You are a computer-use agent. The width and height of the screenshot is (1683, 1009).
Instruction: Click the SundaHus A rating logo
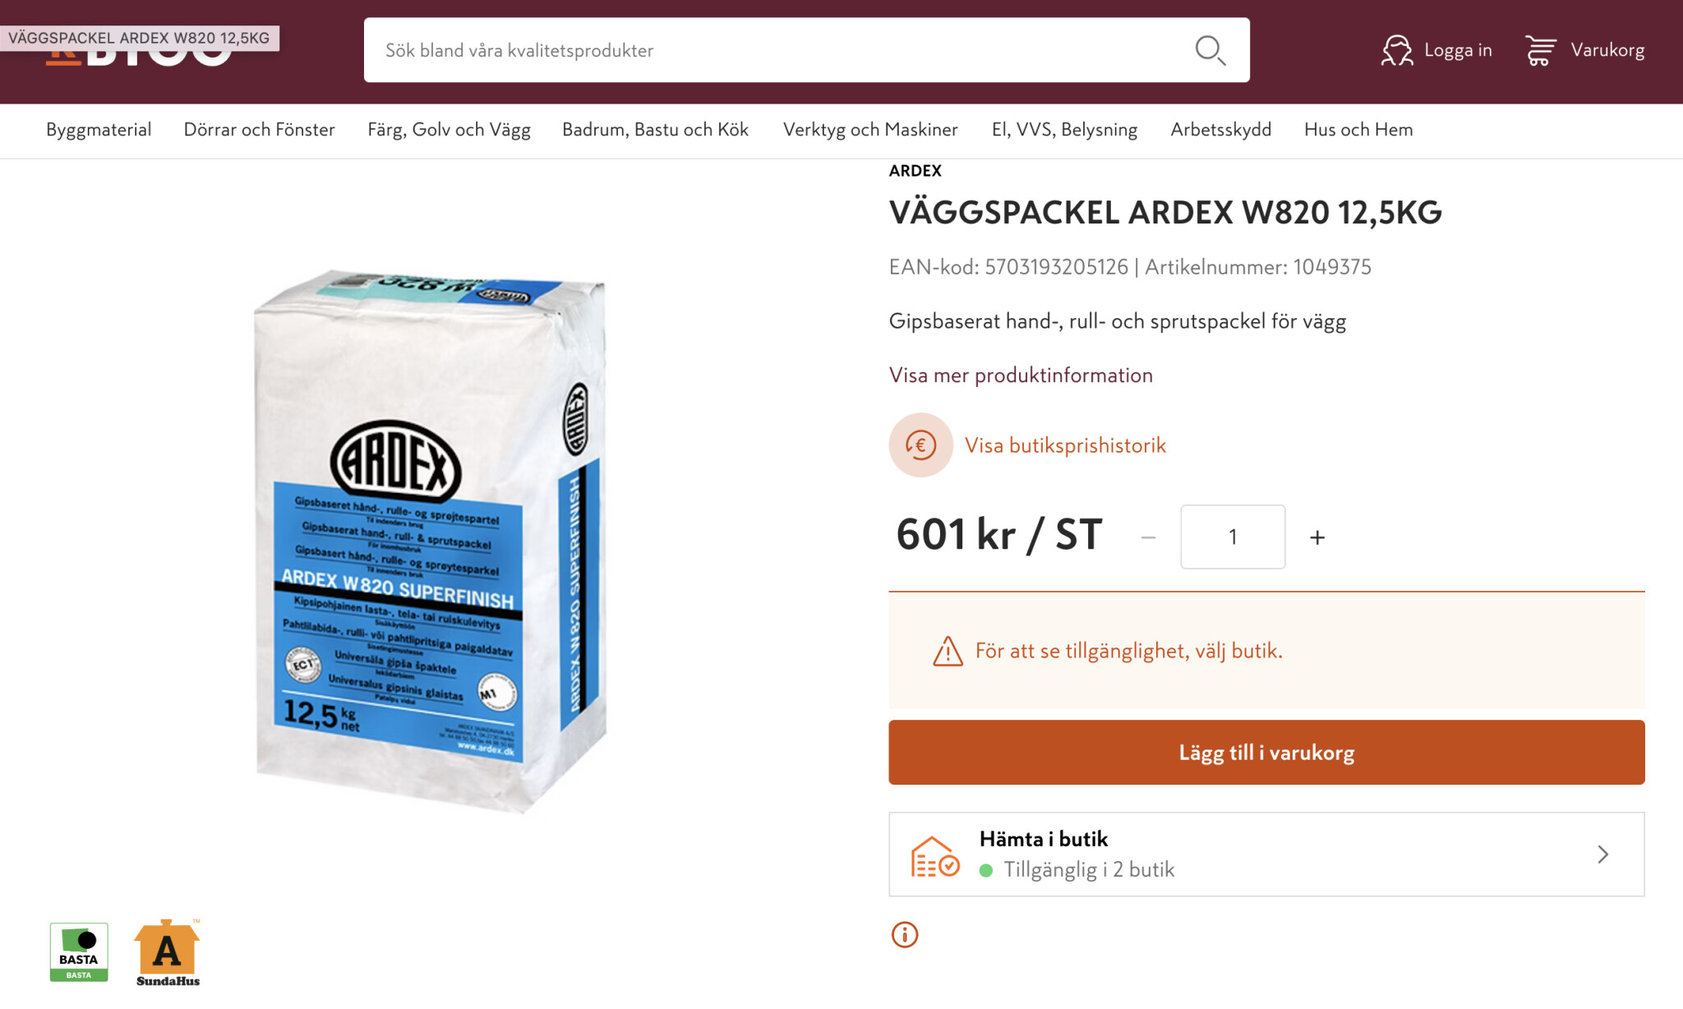click(168, 952)
